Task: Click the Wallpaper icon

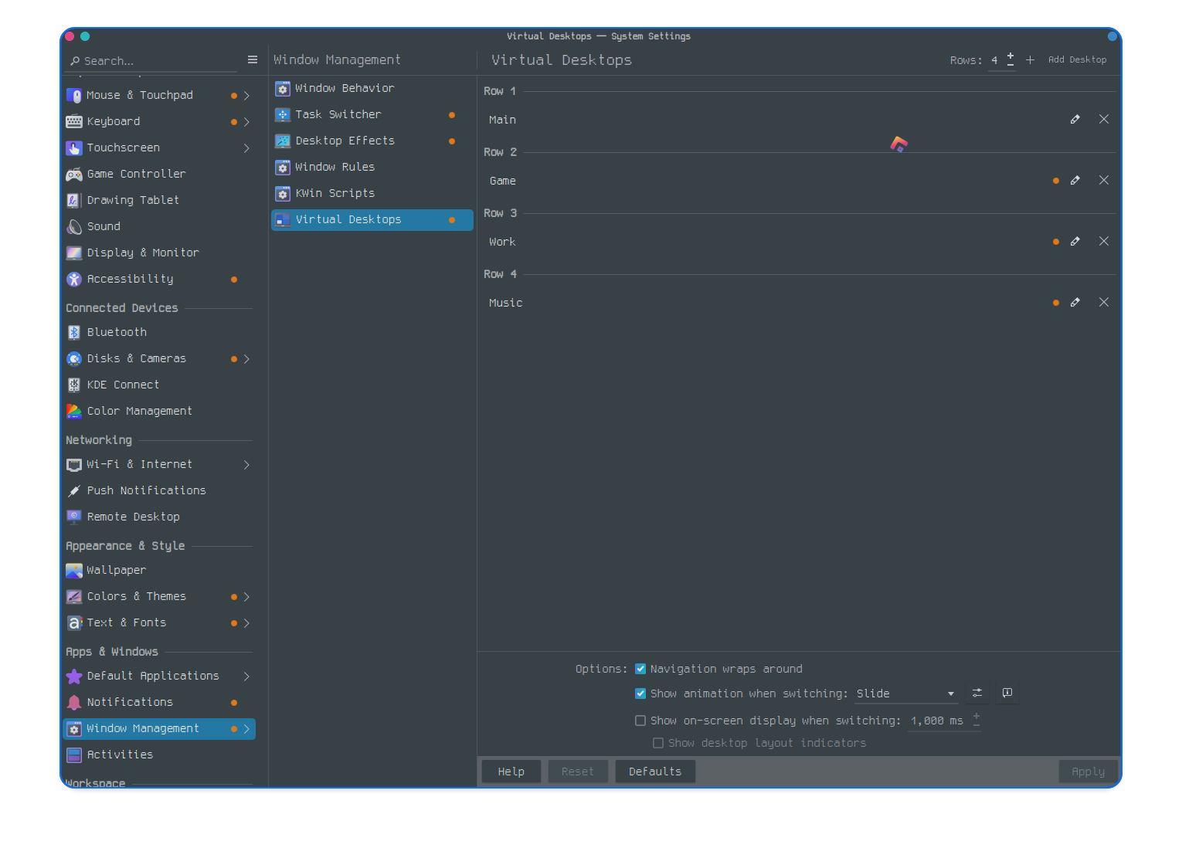Action: (74, 570)
